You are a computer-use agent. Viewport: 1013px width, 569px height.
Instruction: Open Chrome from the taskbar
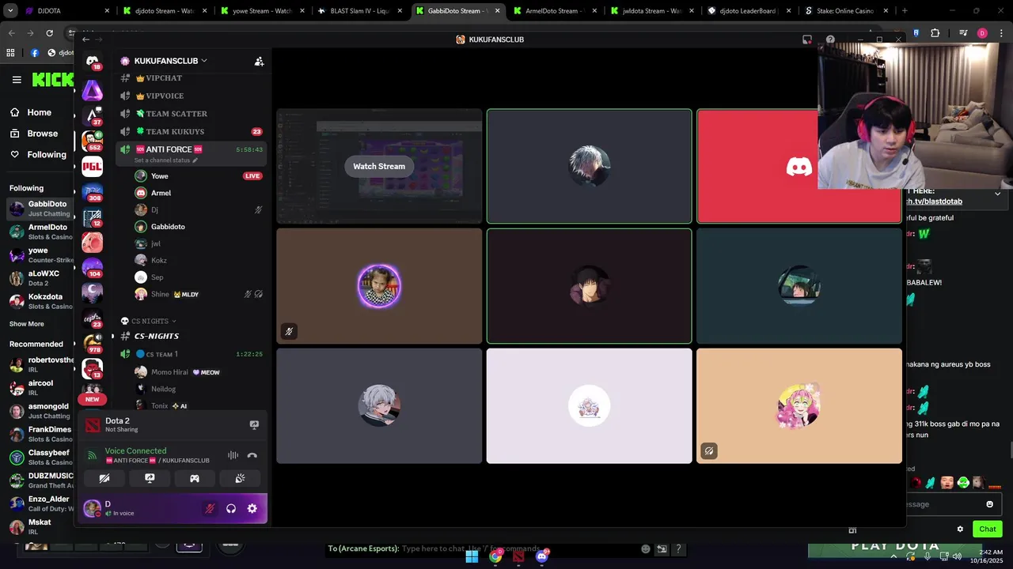tap(495, 556)
